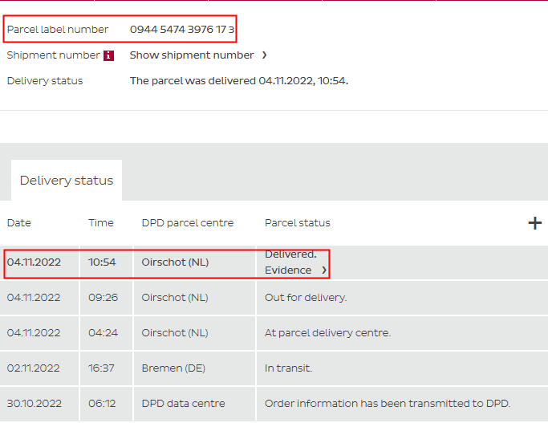View delivery Evidence link
The width and height of the screenshot is (548, 423).
pyautogui.click(x=288, y=270)
